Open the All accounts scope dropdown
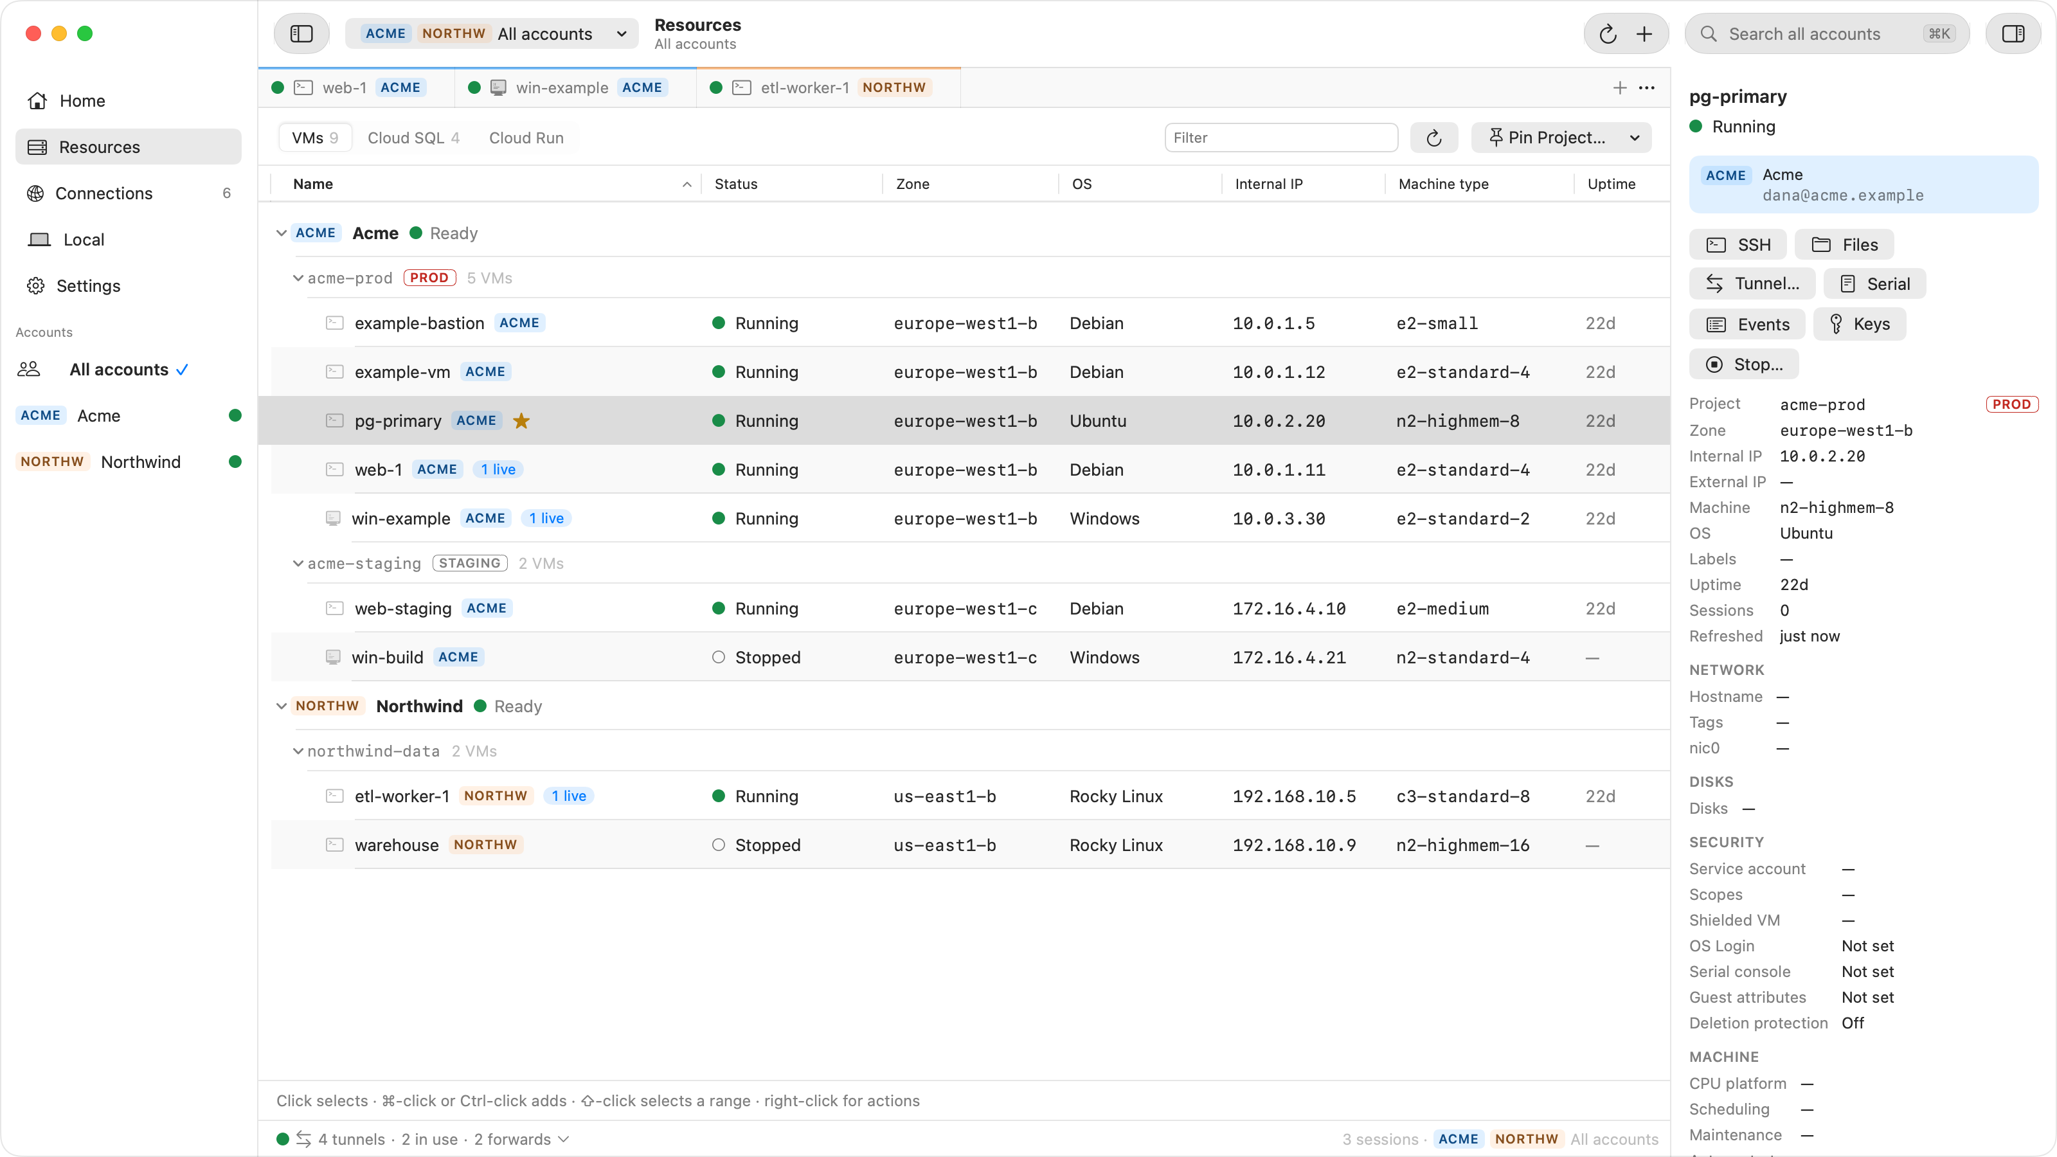 pos(492,33)
